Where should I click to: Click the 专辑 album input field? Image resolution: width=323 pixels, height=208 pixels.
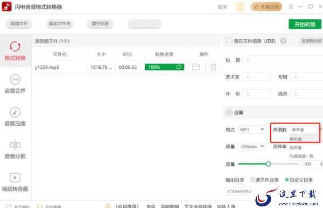point(306,77)
